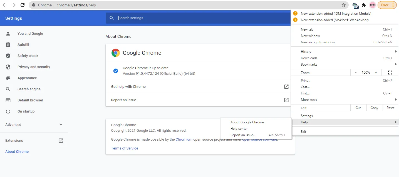Click the Appearance palette icon in sidebar

[8, 78]
